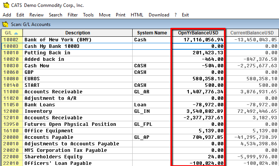The image size is (279, 166).
Task: Open the Print menu
Action: click(x=120, y=15)
